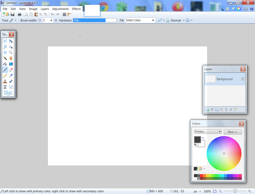Toggle zoom to window size
Screen dimensions: 255x194
point(215,191)
